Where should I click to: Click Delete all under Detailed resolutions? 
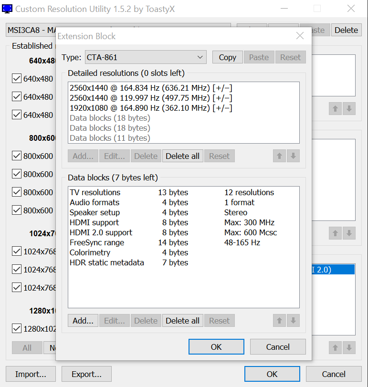click(x=182, y=156)
